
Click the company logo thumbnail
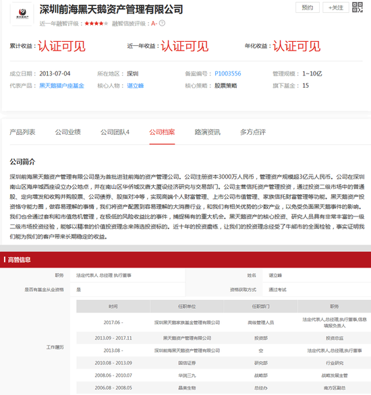click(22, 13)
